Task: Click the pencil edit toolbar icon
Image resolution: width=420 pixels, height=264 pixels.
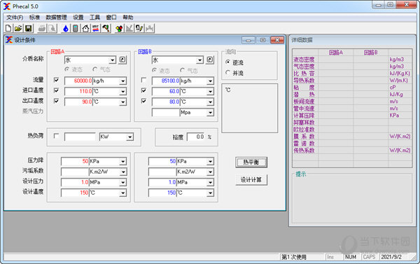Action: pos(139,28)
